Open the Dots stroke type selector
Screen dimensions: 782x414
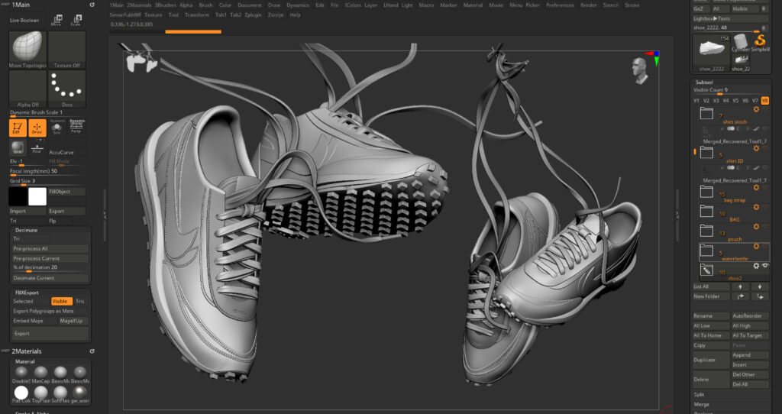(x=67, y=89)
